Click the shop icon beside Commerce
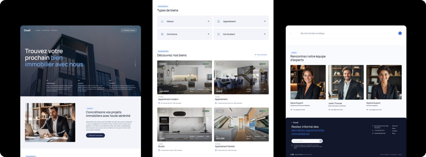The width and height of the screenshot is (426, 157). (x=162, y=34)
